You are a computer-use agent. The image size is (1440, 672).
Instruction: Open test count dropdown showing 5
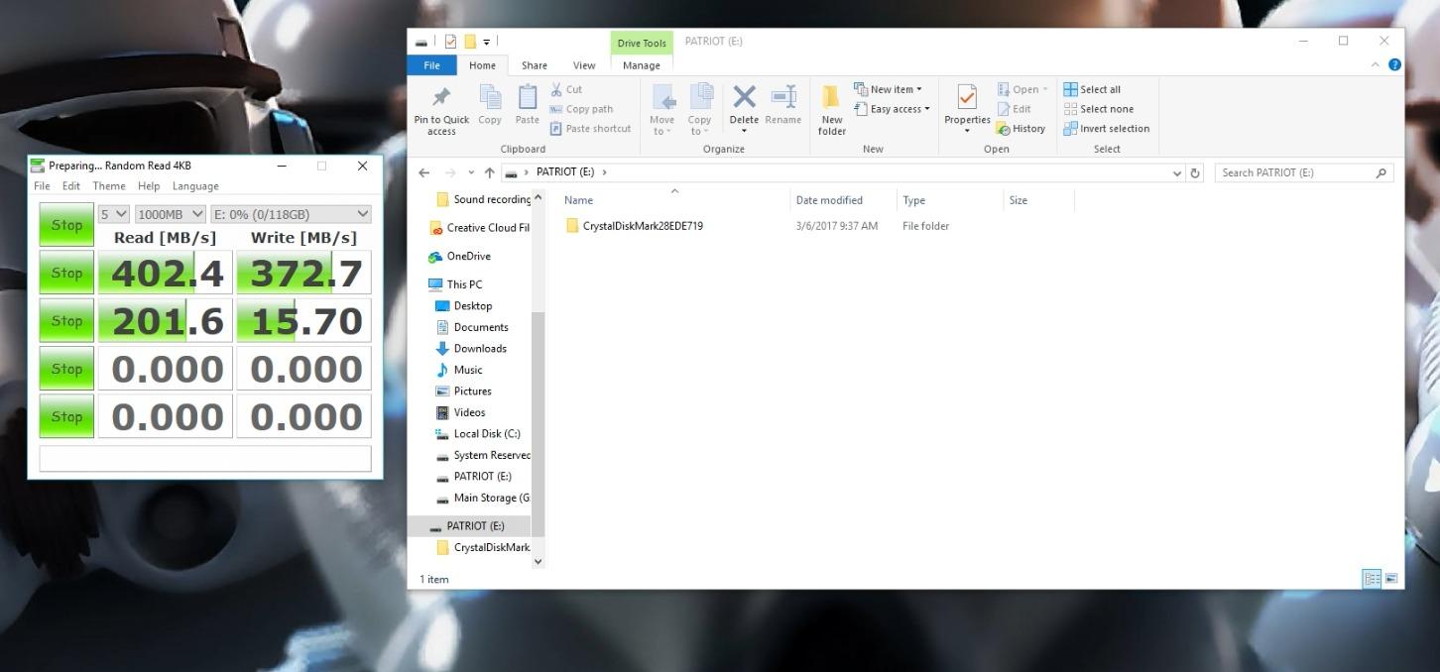(114, 214)
